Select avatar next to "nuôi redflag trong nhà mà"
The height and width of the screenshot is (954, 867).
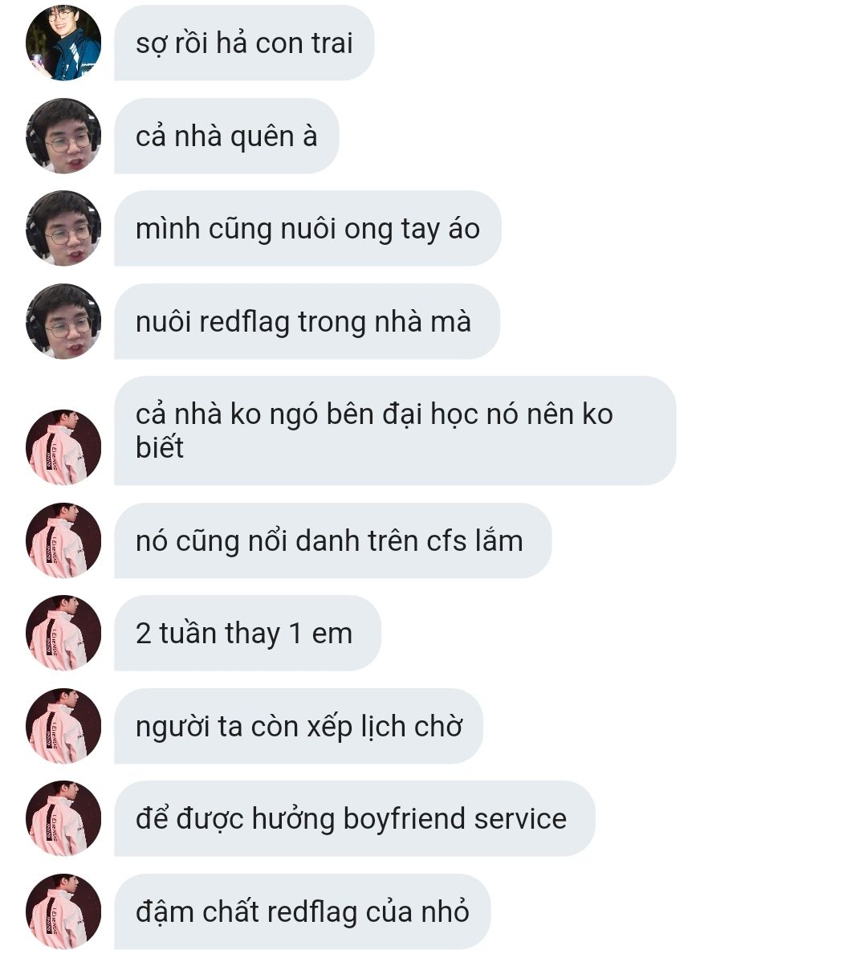coord(63,321)
